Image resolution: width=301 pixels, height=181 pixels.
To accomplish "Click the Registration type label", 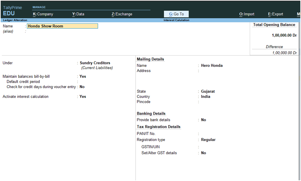I will point(151,140).
